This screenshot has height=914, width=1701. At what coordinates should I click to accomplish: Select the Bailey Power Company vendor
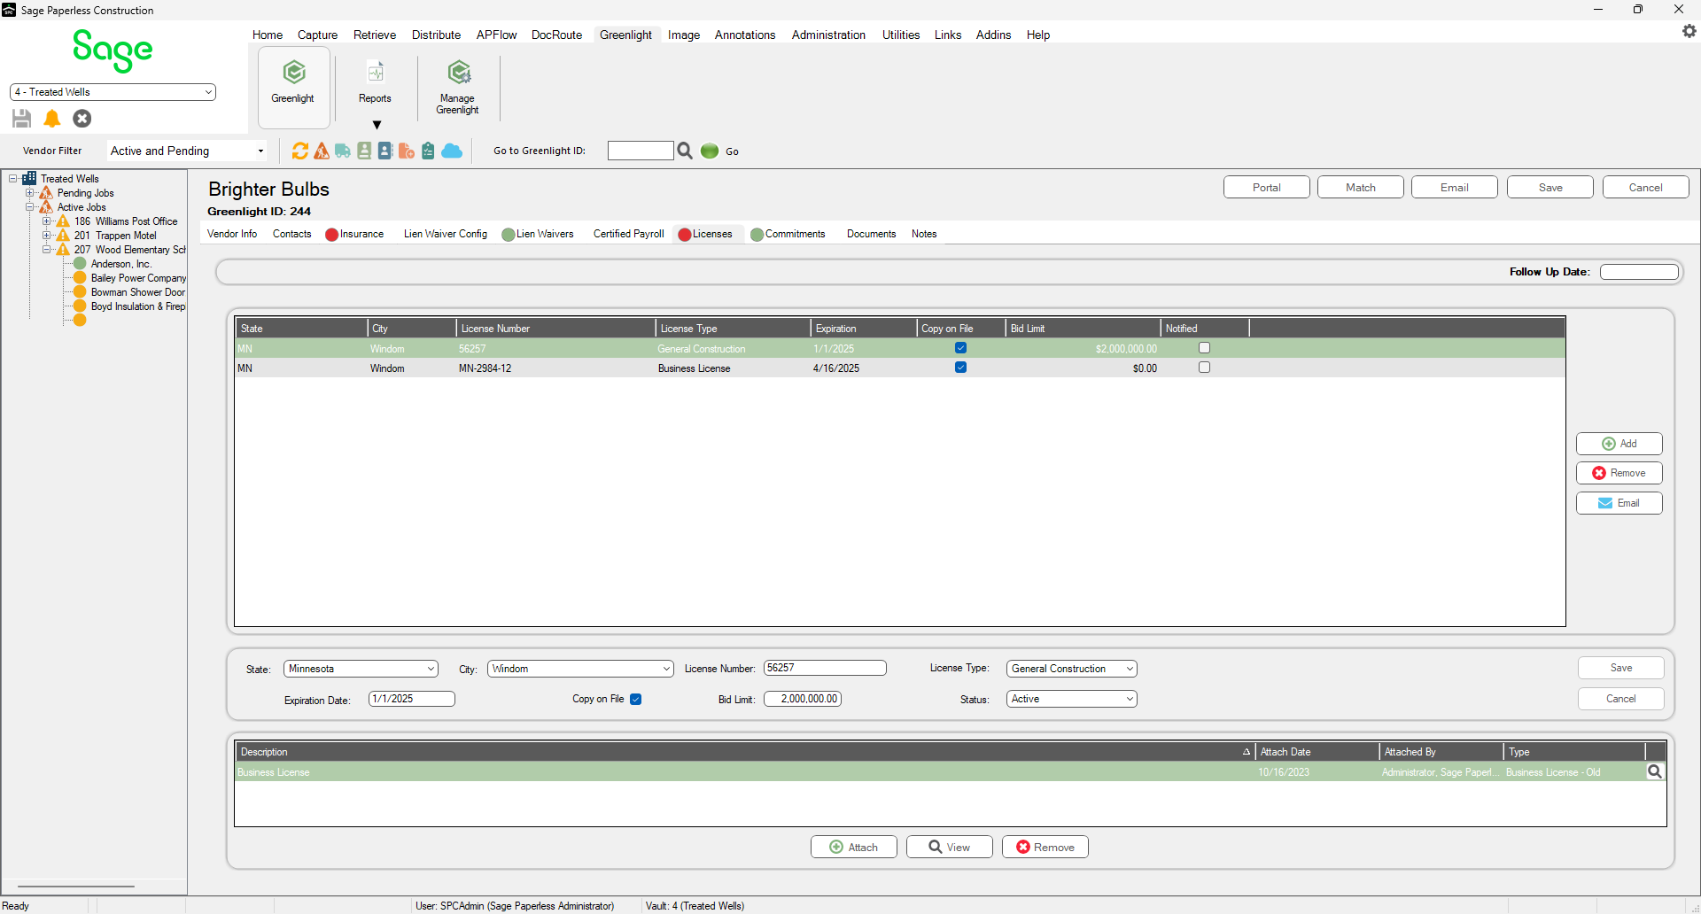138,278
